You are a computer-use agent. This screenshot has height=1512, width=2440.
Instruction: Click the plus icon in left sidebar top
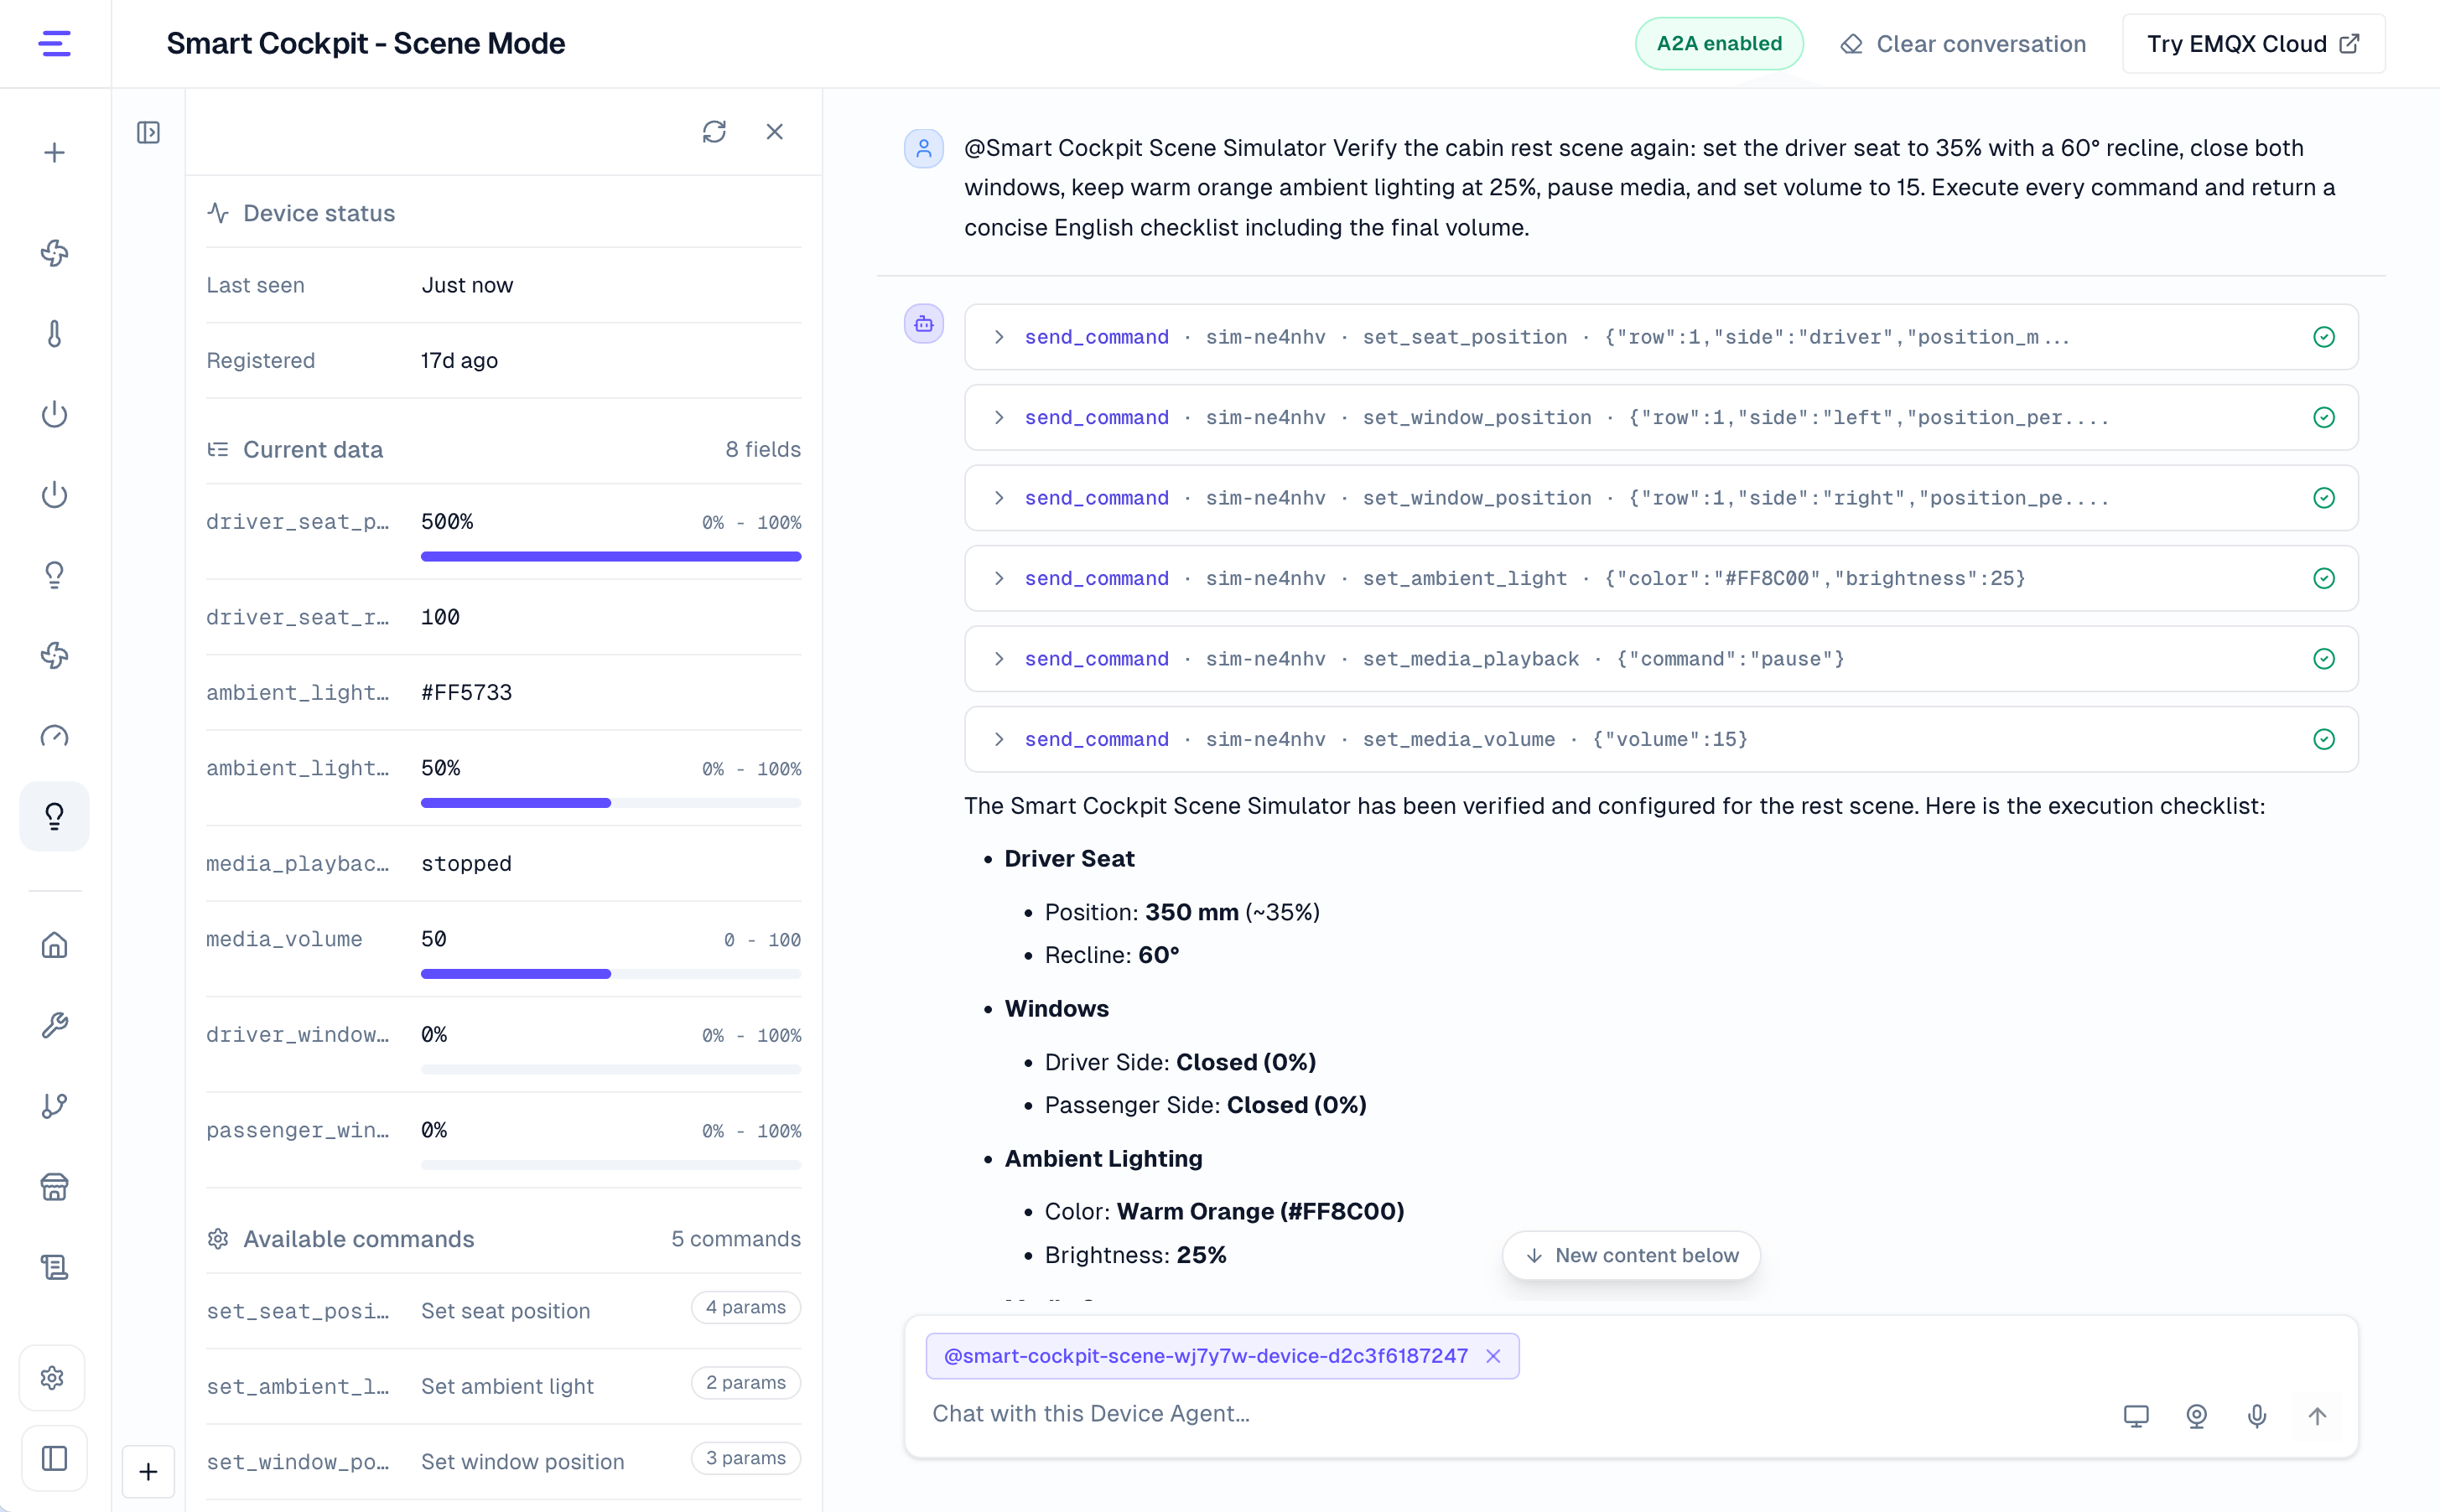pyautogui.click(x=54, y=152)
